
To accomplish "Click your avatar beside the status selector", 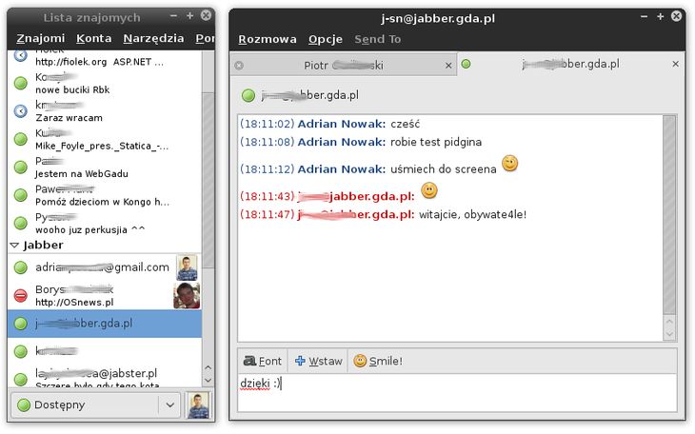I will click(x=198, y=405).
